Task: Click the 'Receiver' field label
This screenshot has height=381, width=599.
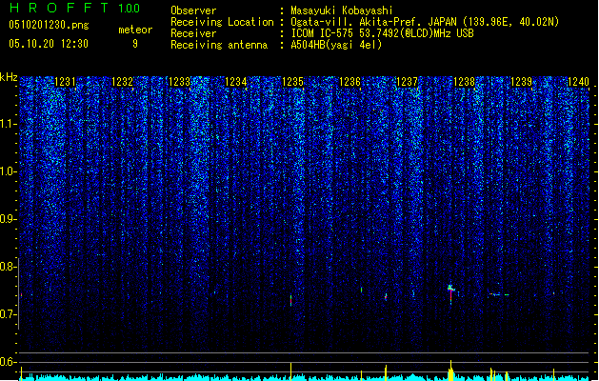Action: point(193,33)
